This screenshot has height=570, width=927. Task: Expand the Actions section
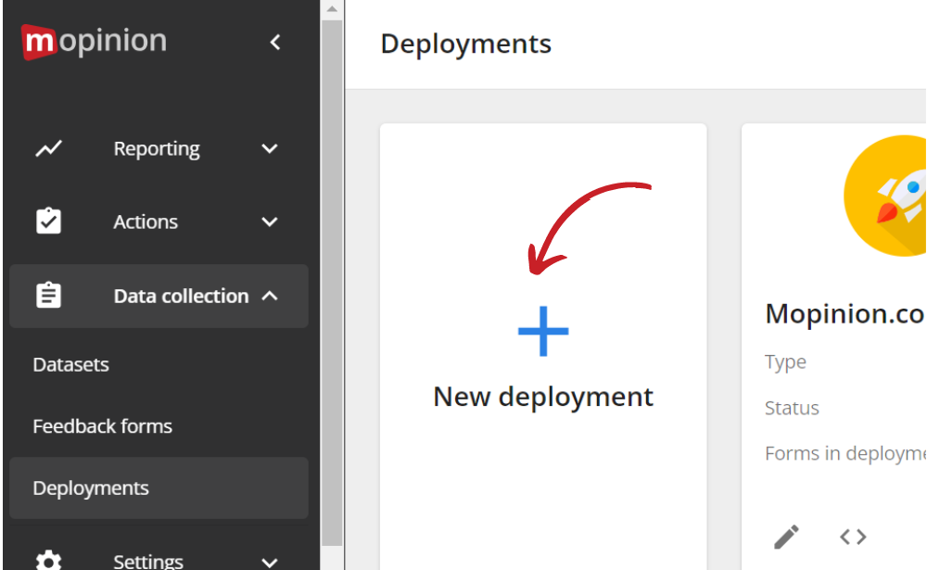[269, 222]
